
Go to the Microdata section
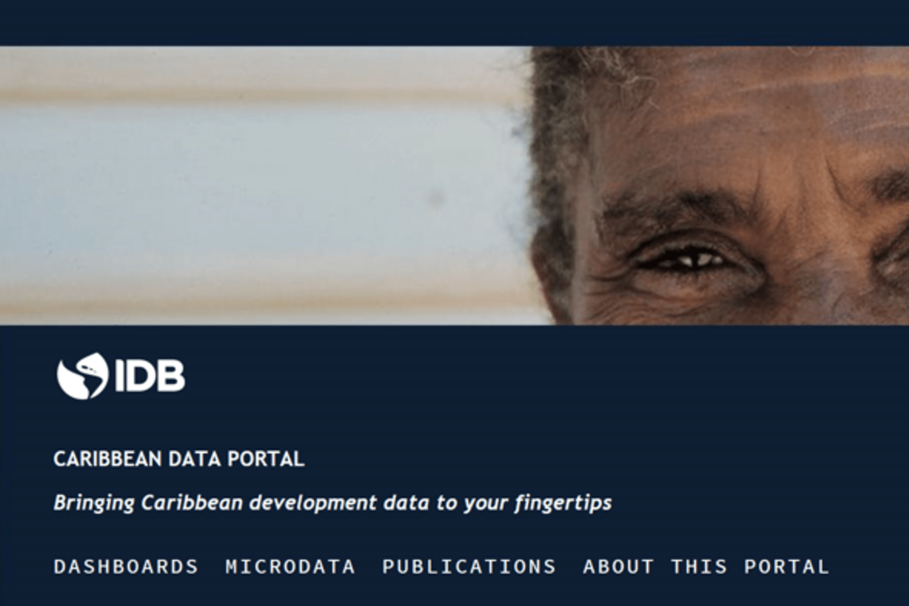[290, 566]
